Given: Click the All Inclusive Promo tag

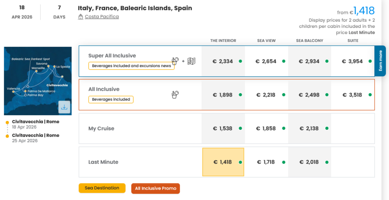Looking at the screenshot, I should [155, 188].
